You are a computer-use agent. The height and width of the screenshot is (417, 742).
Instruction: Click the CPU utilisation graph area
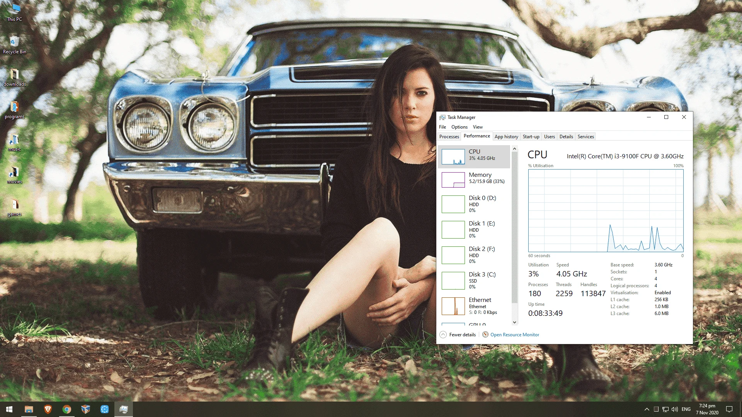(x=606, y=211)
